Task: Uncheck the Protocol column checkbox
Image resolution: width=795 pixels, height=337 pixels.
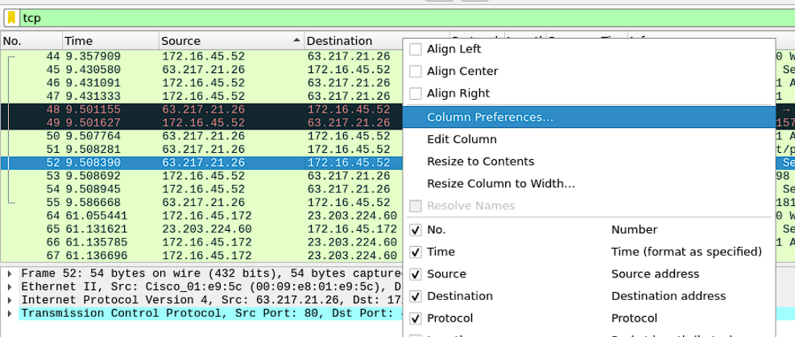Action: [x=416, y=319]
